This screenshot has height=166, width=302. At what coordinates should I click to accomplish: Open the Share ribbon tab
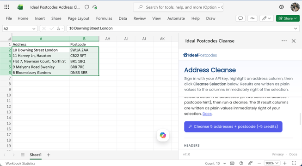point(56,18)
